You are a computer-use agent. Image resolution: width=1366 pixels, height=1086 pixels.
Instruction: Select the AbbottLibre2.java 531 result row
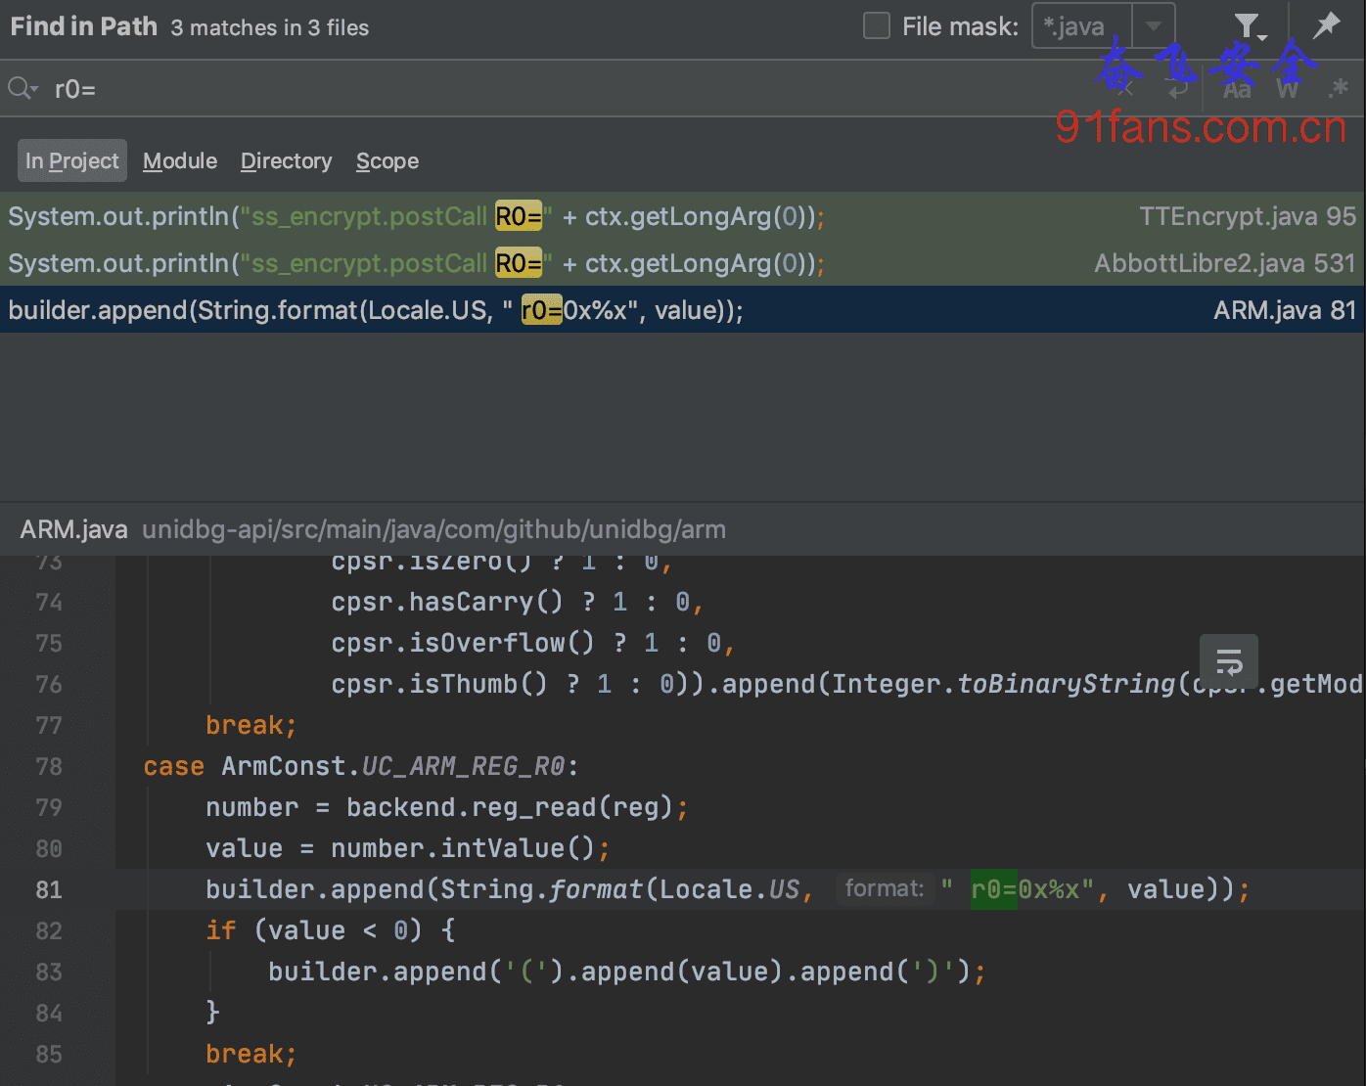pos(682,263)
